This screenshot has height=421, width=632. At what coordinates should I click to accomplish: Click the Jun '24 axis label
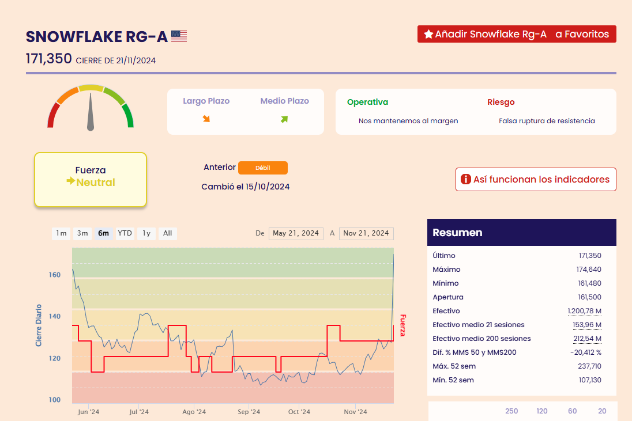tap(88, 412)
